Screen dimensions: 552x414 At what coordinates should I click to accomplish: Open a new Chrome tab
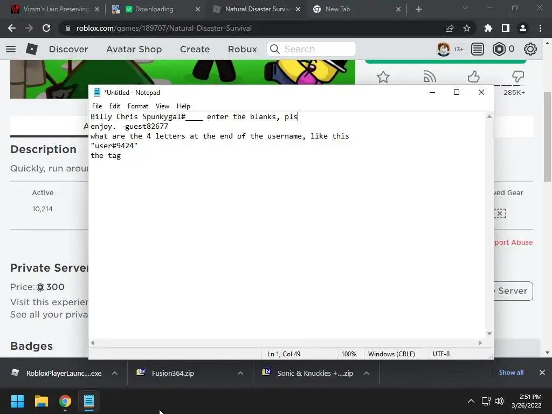tap(418, 9)
